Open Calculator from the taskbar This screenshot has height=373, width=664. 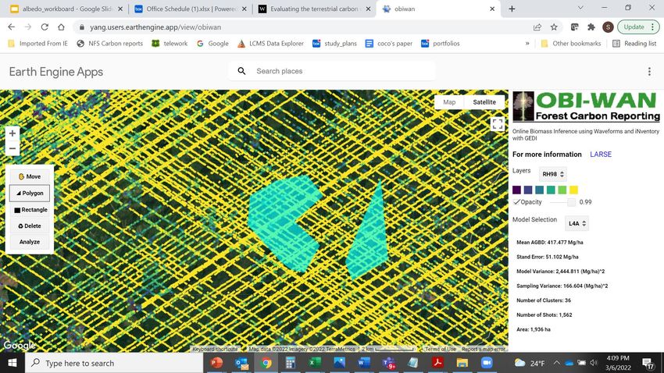[x=290, y=363]
